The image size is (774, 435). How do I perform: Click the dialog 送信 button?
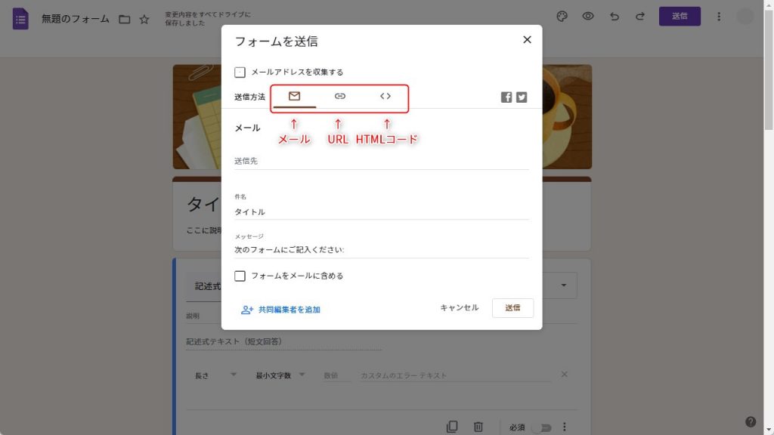coord(512,308)
